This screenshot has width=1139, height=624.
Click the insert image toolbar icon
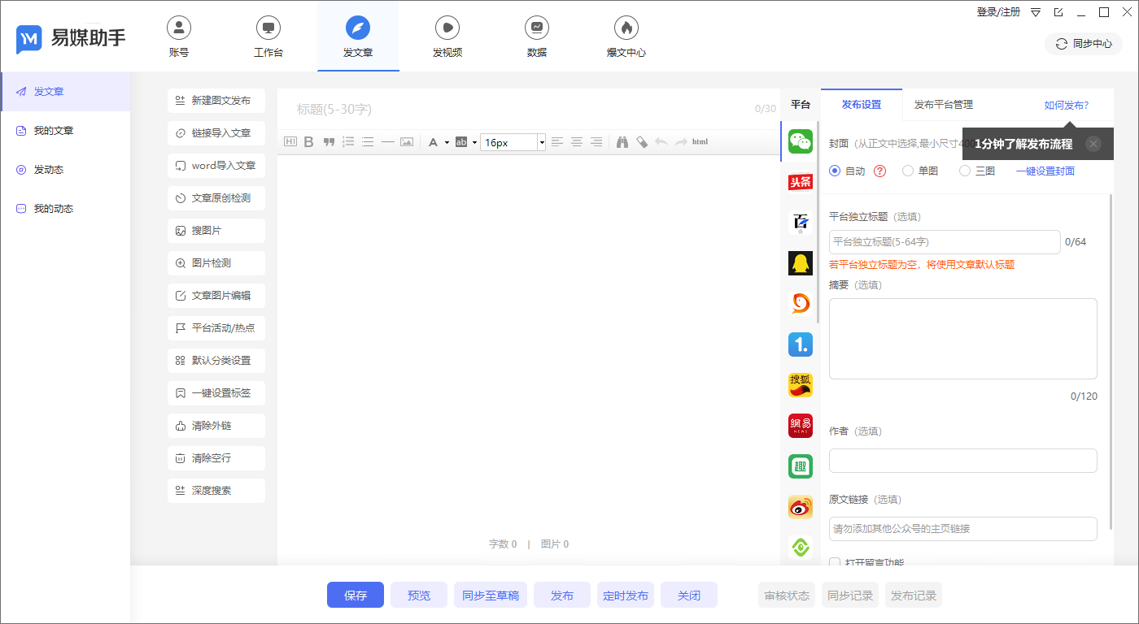click(x=407, y=142)
